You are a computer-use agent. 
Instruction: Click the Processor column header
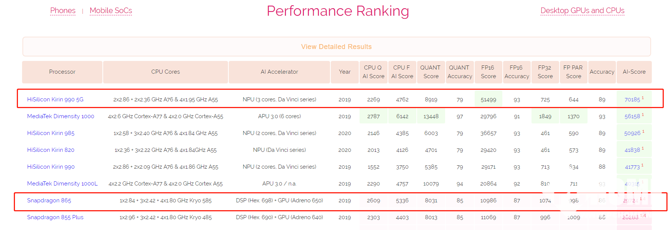point(62,72)
